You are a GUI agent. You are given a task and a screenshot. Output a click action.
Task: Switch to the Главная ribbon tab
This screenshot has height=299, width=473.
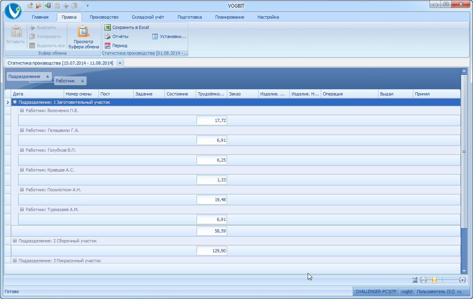40,17
